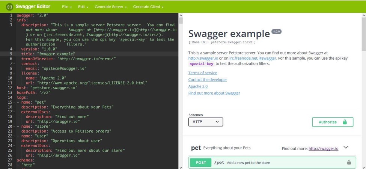Click the email "apiteam@swagger.io" code line

point(56,68)
